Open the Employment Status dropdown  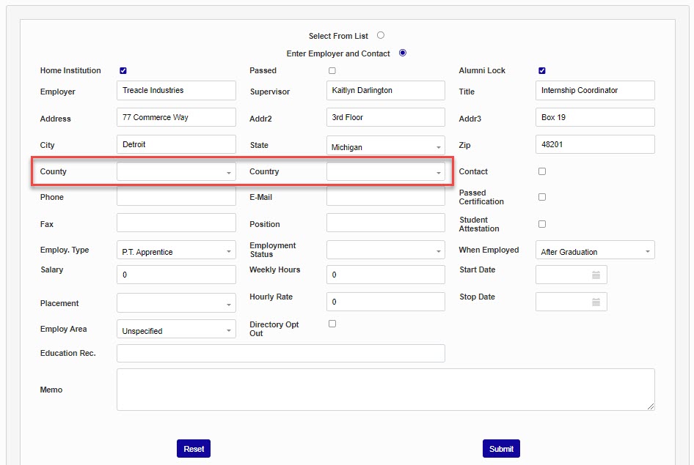click(x=385, y=250)
